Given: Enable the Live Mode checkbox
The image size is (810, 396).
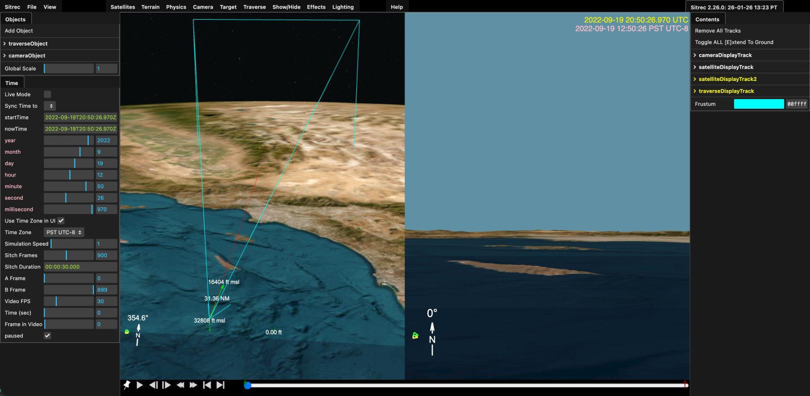Looking at the screenshot, I should pyautogui.click(x=47, y=95).
